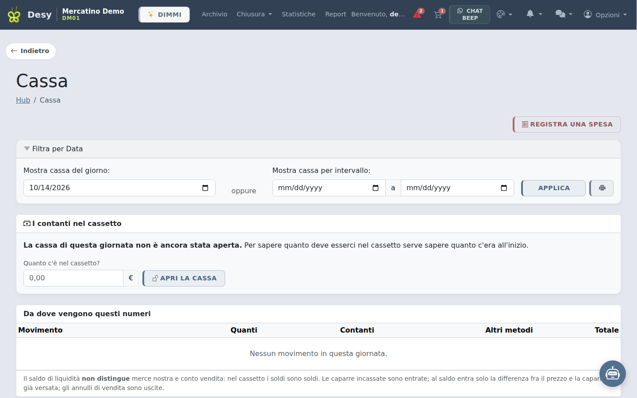The width and height of the screenshot is (637, 398).
Task: Focus the cash drawer amount field
Action: tap(73, 278)
